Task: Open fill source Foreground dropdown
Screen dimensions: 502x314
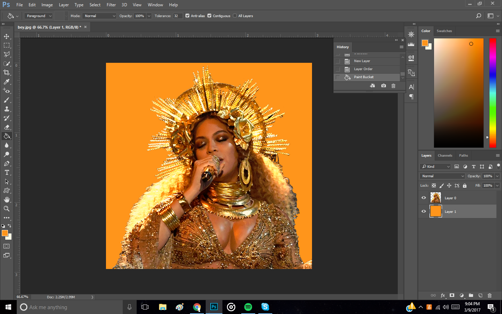Action: (x=38, y=16)
